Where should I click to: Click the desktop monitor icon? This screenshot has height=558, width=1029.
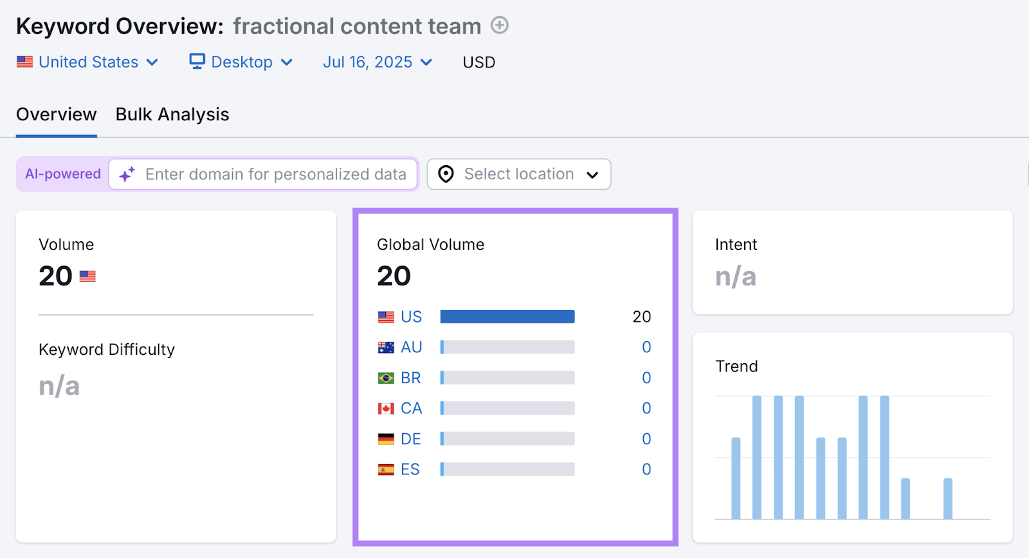coord(197,61)
